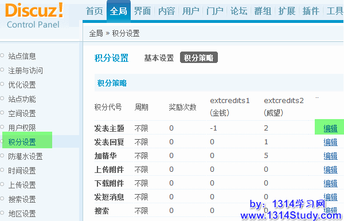The width and height of the screenshot is (344, 221).
Task: Switch to the 基本设置 tab
Action: click(159, 58)
